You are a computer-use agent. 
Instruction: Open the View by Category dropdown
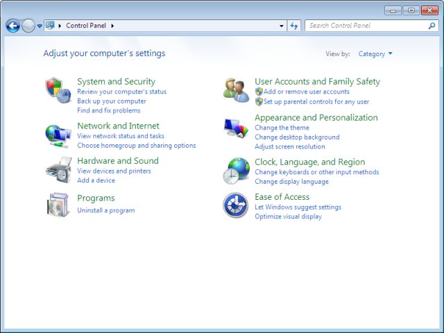point(375,54)
